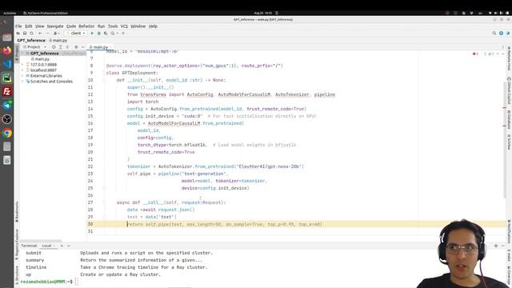This screenshot has width=512, height=288.
Task: Click the Save All icon in toolbar
Action: (25, 34)
